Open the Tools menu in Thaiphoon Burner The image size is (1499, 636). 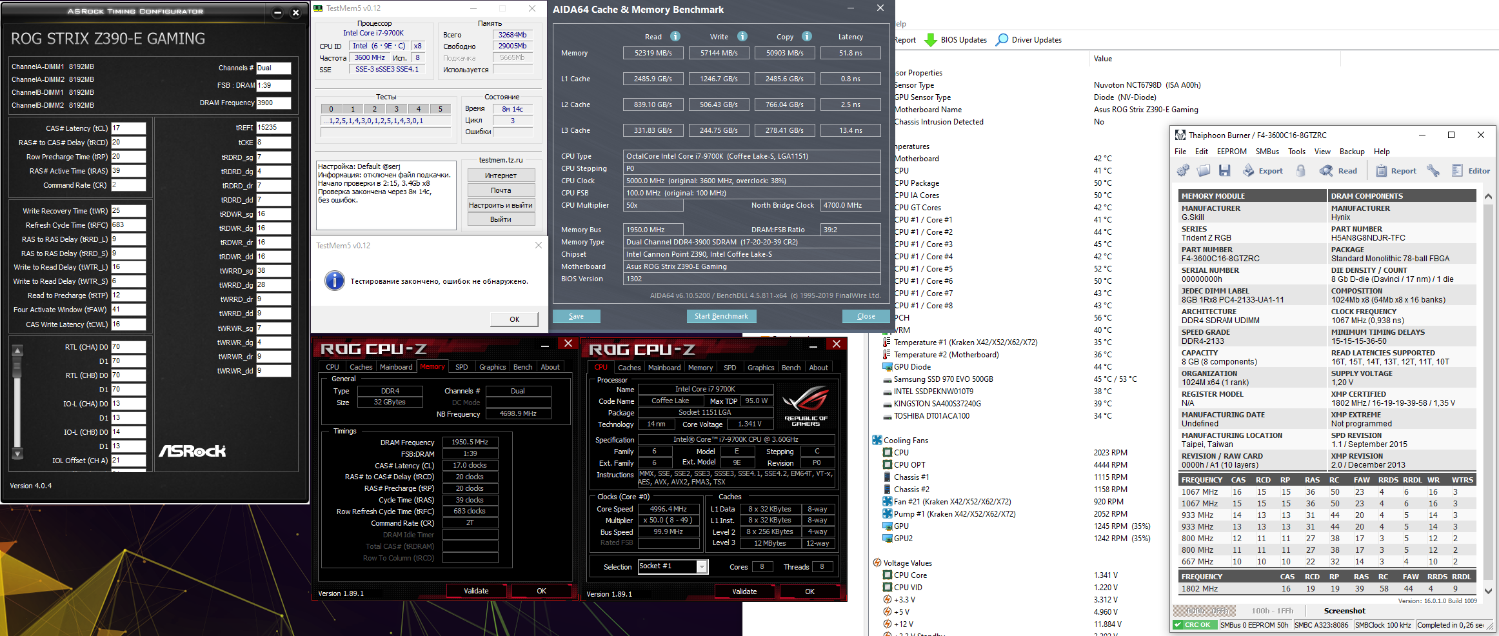click(1296, 152)
